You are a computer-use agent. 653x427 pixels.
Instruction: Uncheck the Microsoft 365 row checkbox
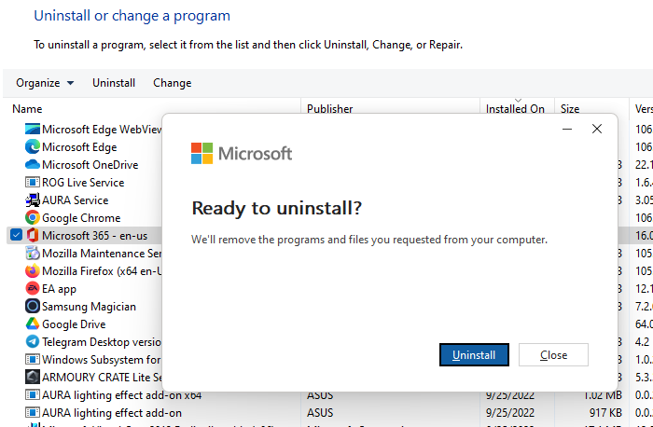(16, 236)
